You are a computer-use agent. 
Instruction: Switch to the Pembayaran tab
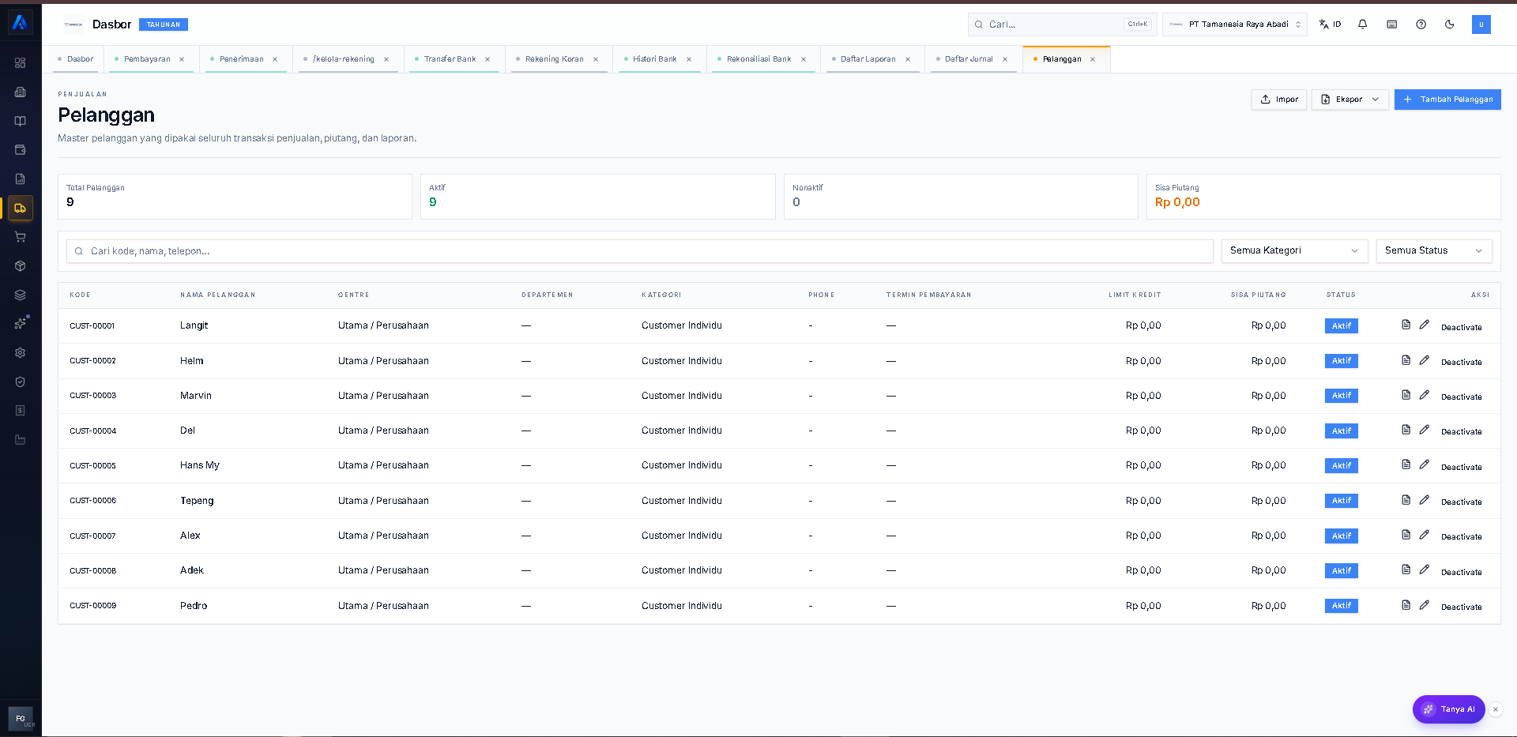pyautogui.click(x=147, y=59)
